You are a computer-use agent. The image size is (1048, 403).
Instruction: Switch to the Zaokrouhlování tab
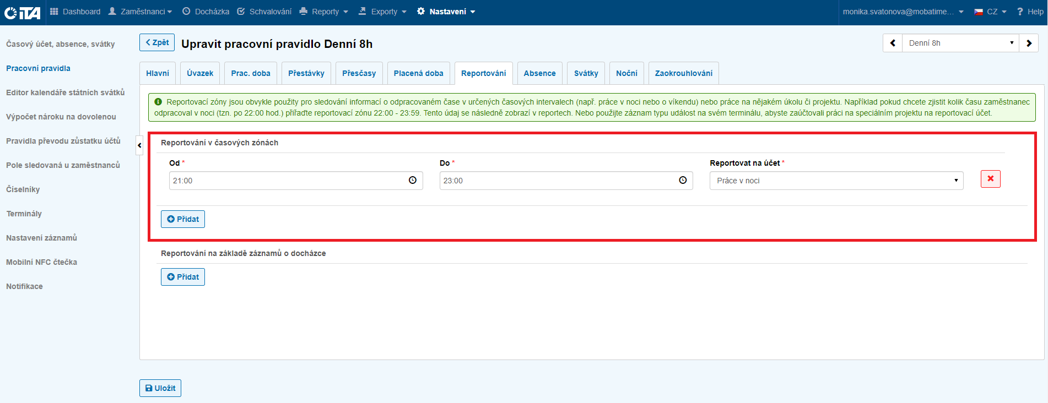[x=683, y=73]
